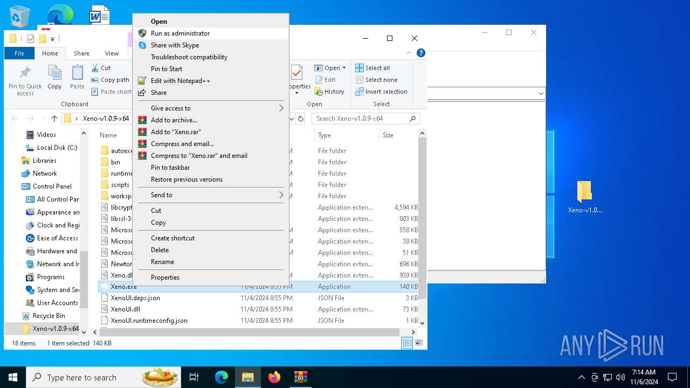Open the Xeno-v1.0 folder on the desktop
Screen dimensions: 690x388
[x=585, y=197]
